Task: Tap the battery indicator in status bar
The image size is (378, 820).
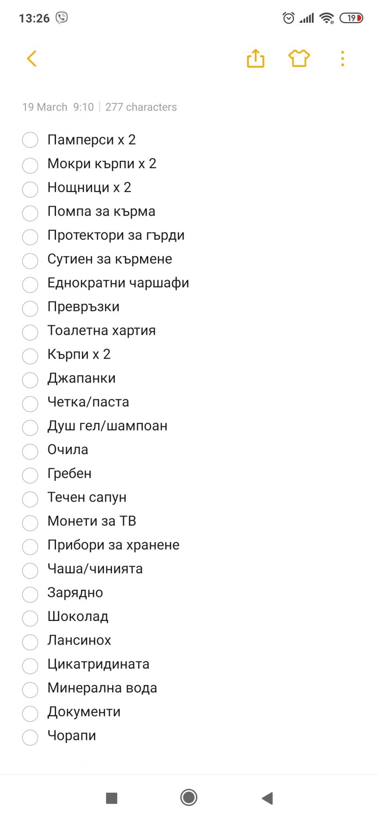Action: click(x=351, y=18)
